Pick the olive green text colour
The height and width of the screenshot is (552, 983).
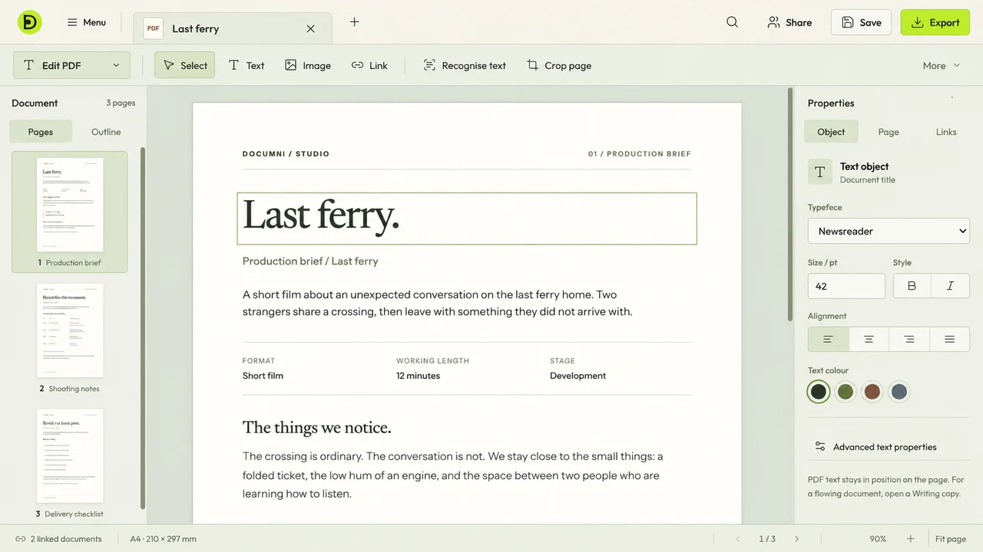coord(846,392)
